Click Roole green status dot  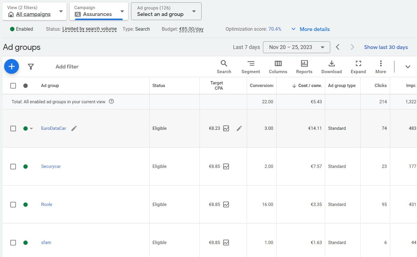click(25, 204)
